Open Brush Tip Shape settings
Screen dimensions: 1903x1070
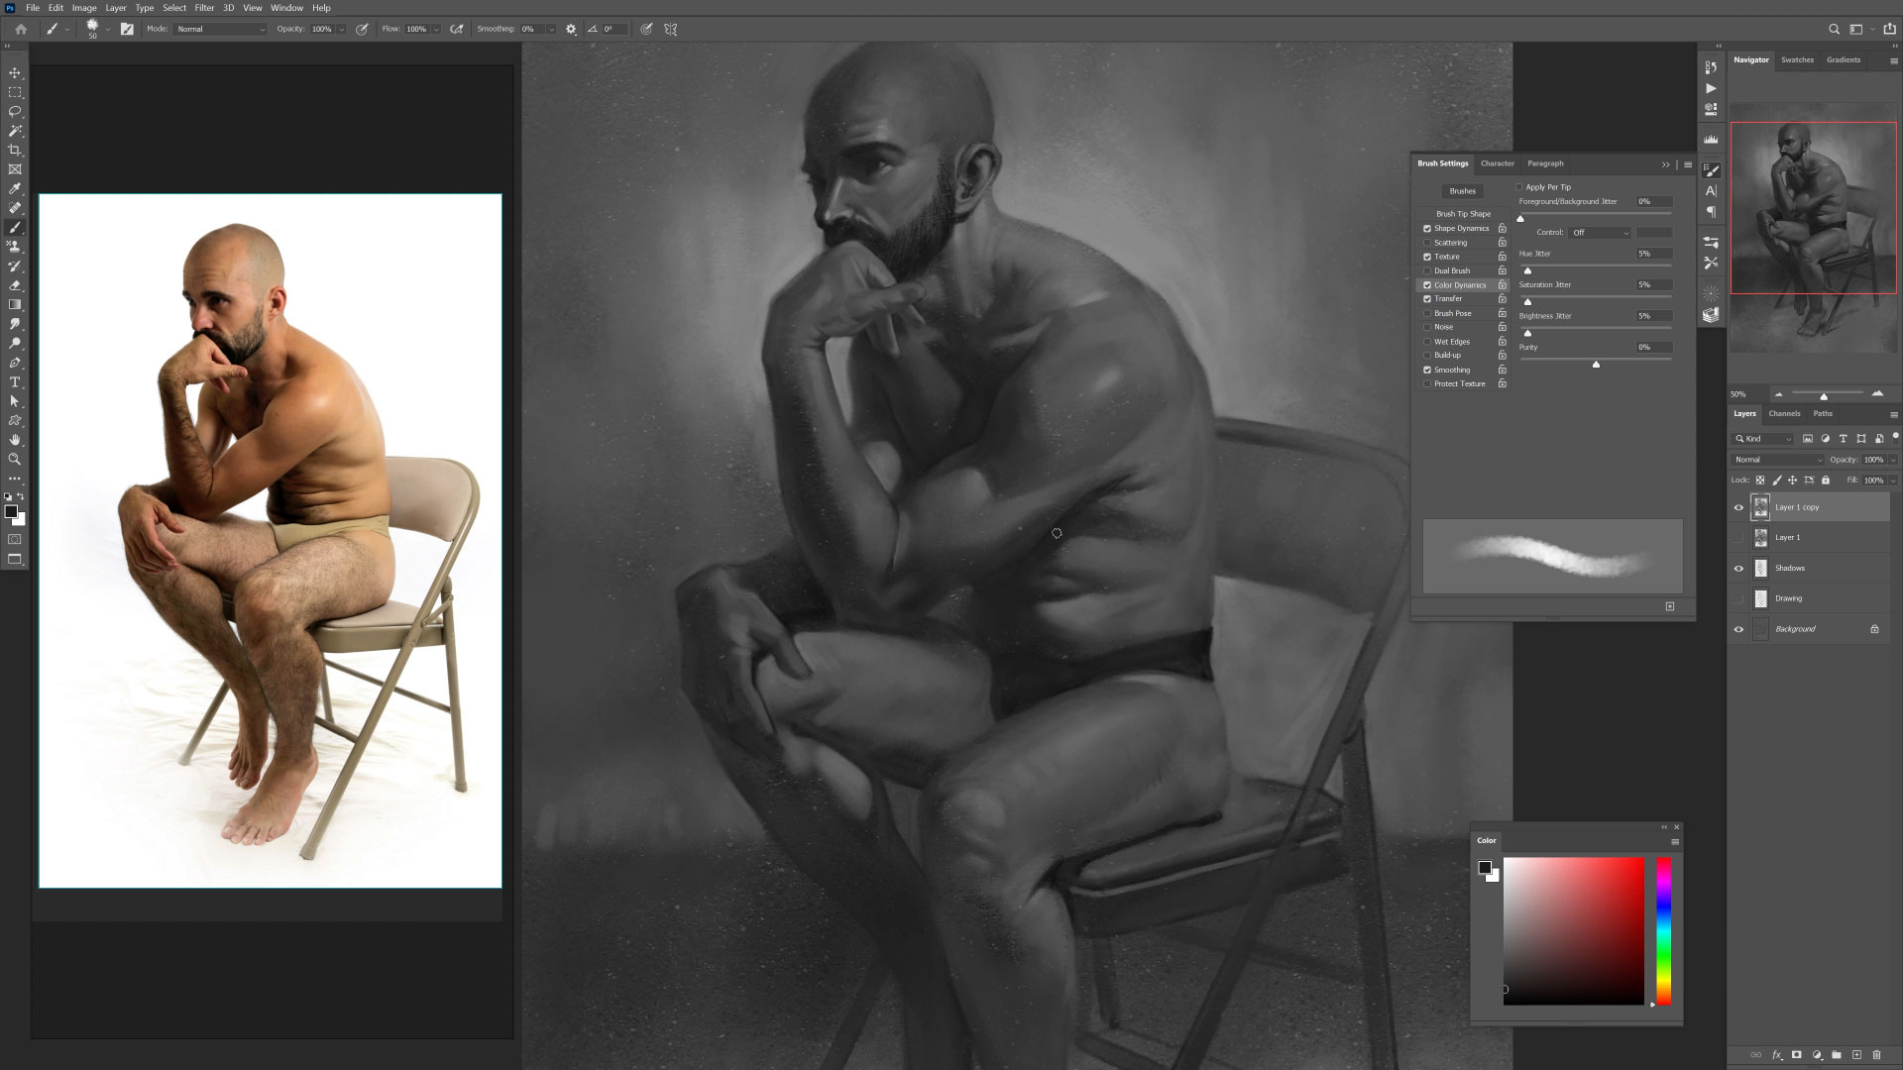[x=1463, y=214]
